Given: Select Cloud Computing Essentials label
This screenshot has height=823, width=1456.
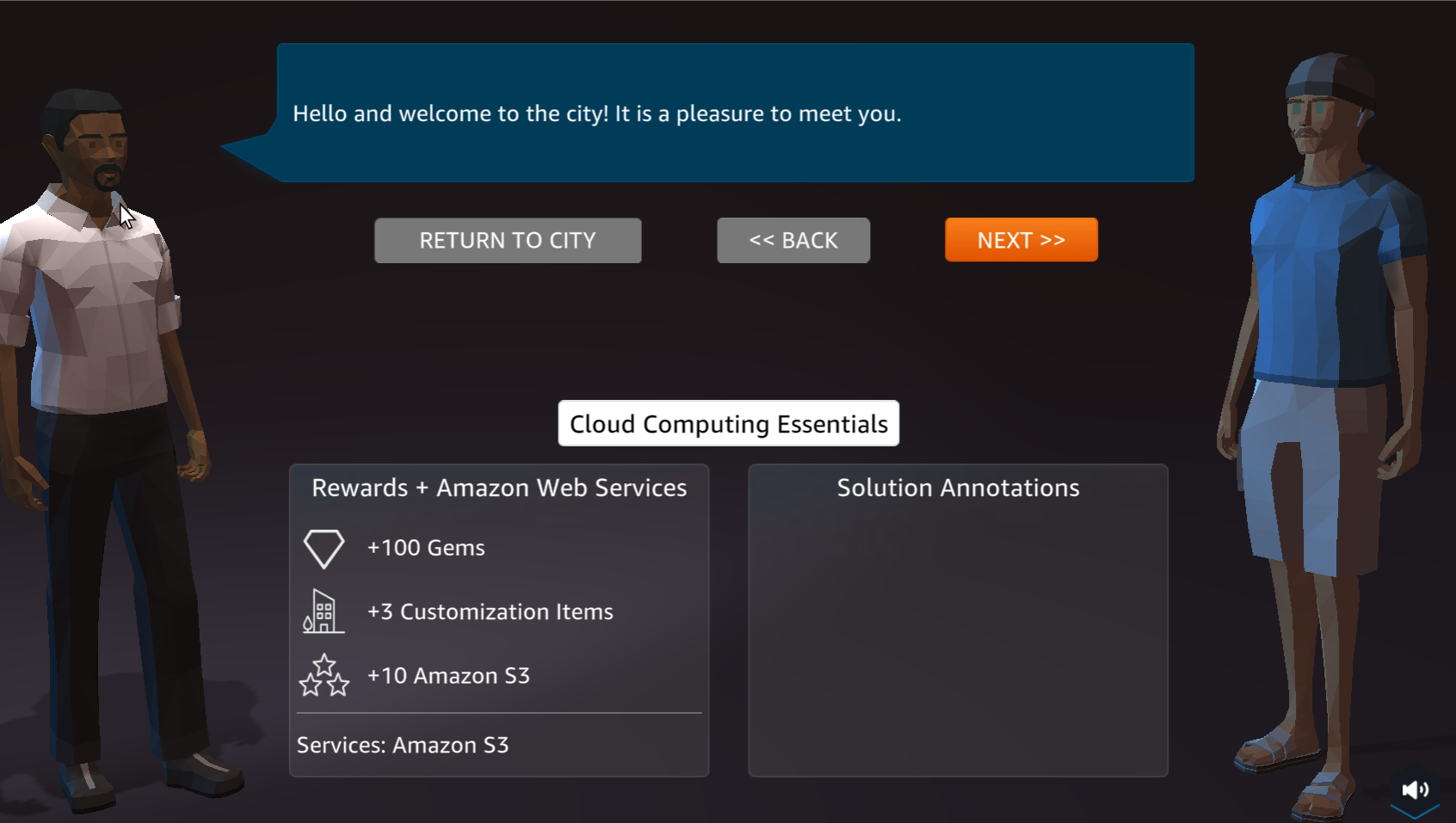Looking at the screenshot, I should pos(729,423).
